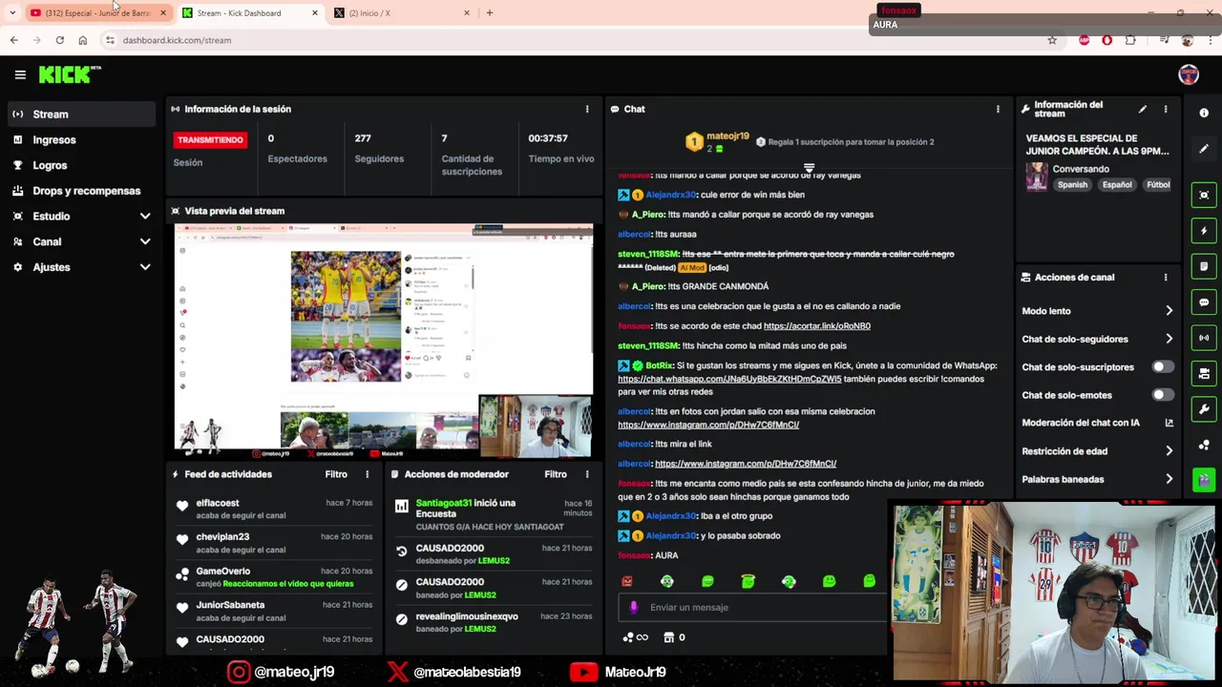1222x687 pixels.
Task: Reload the page
Action: [x=59, y=40]
